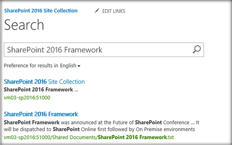
Task: Click the 'Preference for results in' label
Action: point(31,65)
